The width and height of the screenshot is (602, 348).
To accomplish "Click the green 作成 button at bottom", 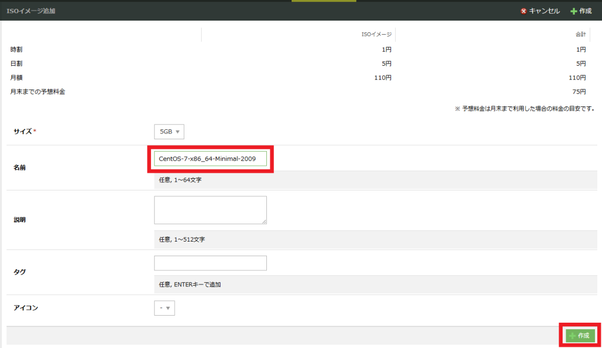I will pyautogui.click(x=580, y=336).
